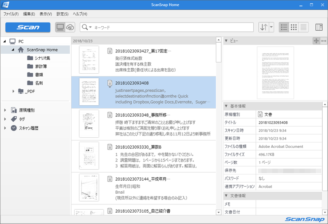Click the fit-whole-page move icon in view panel
Viewport: 328px width, 224px height.
tap(316, 41)
